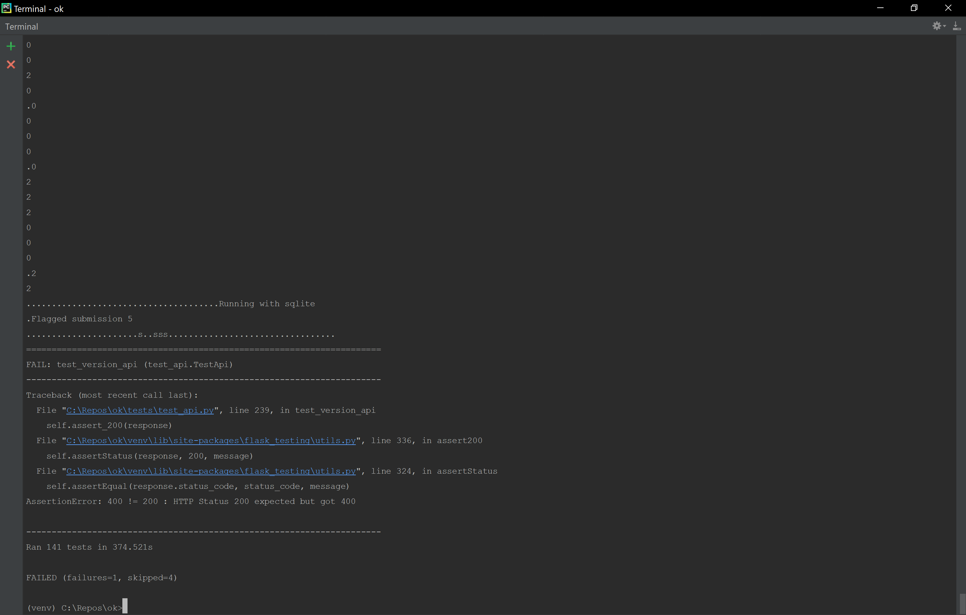Click the self.assertEqual status_code line

pyautogui.click(x=198, y=486)
